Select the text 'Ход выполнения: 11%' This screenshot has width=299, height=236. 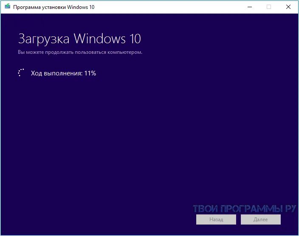(63, 73)
